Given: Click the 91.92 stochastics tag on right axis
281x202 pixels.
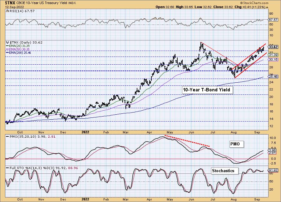Looking at the screenshot, I should (273, 170).
